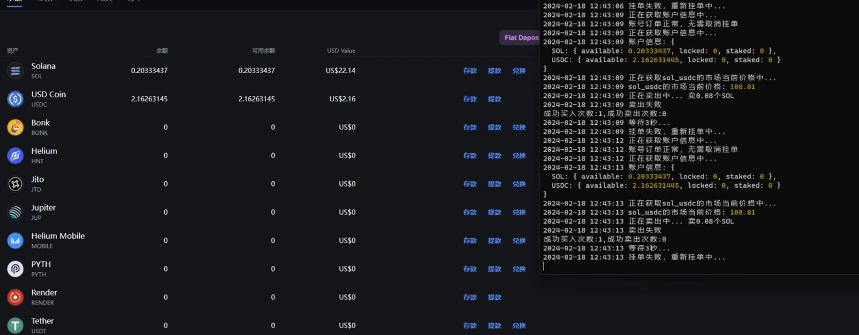
Task: Click the USD Coin balance 2.16263145 in 余额 column
Action: point(149,99)
